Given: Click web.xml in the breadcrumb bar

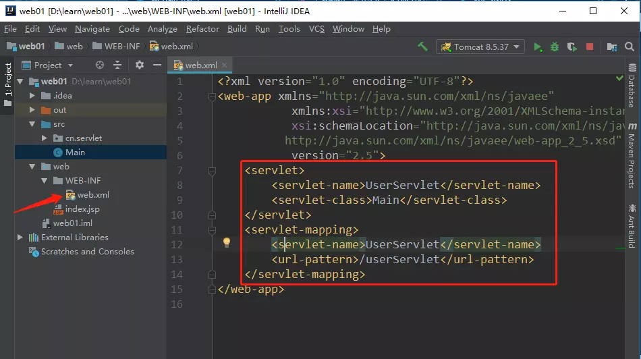Looking at the screenshot, I should (171, 47).
